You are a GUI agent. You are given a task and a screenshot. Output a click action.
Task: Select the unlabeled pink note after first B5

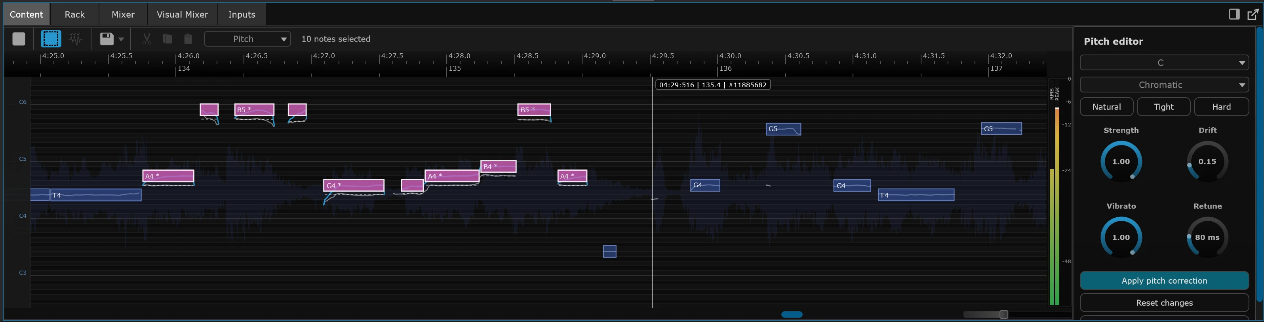click(297, 109)
